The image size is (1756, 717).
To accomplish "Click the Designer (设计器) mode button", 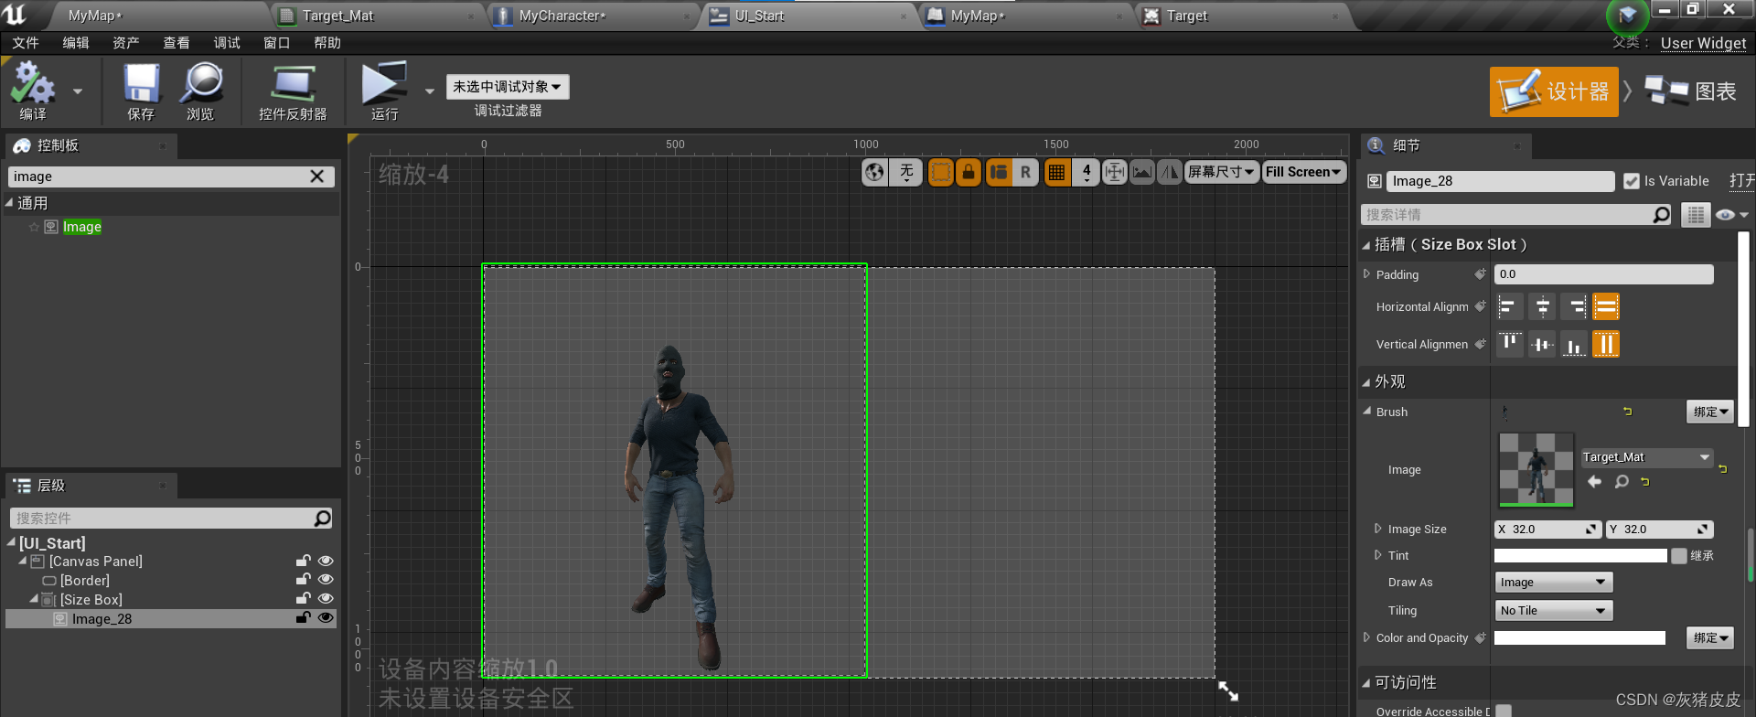I will (x=1554, y=91).
